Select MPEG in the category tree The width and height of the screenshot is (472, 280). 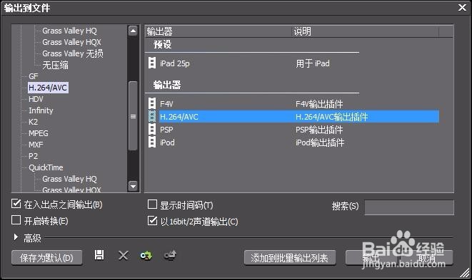[39, 133]
